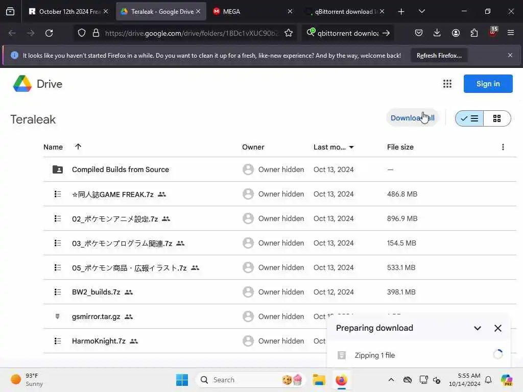Click the download spinner progress indicator

(497, 354)
